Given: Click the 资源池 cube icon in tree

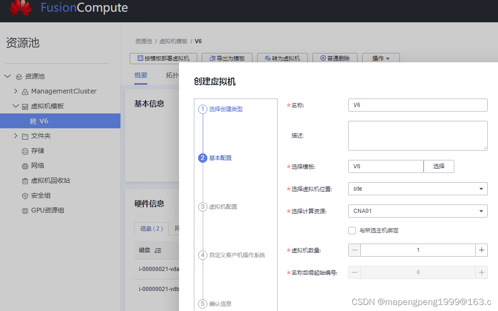Looking at the screenshot, I should tap(19, 77).
